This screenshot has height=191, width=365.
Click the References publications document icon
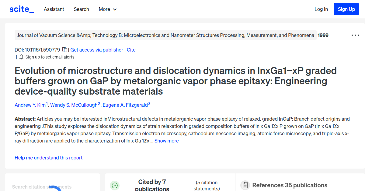(245, 185)
